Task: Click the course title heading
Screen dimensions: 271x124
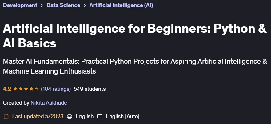Action: point(135,36)
